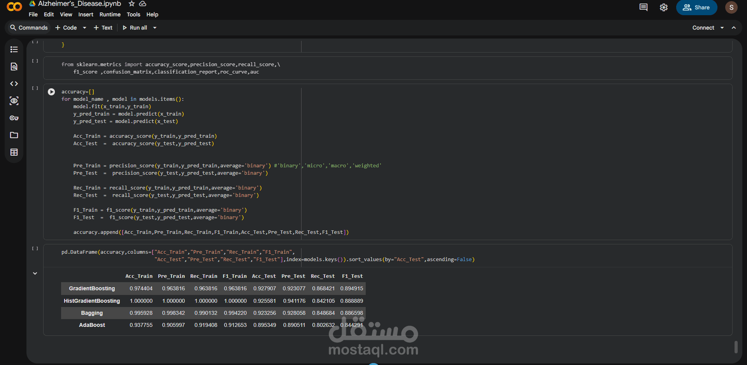Open the Connect options dropdown arrow
Screen dimensions: 747x365
722,28
